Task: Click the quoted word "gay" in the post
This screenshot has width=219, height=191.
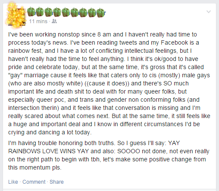Action: (x=15, y=76)
